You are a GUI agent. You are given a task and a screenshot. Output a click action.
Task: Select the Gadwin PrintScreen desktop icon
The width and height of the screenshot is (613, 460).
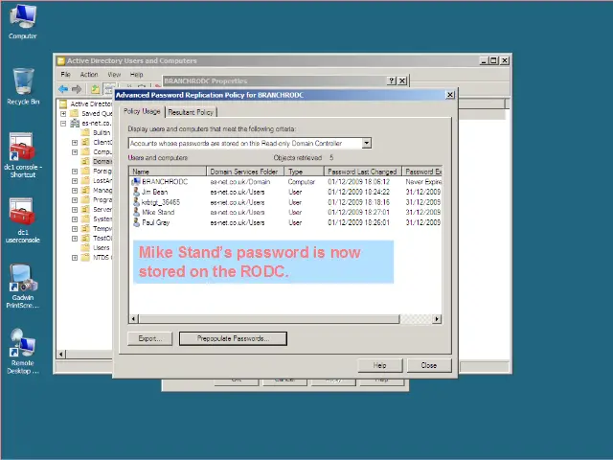[23, 278]
